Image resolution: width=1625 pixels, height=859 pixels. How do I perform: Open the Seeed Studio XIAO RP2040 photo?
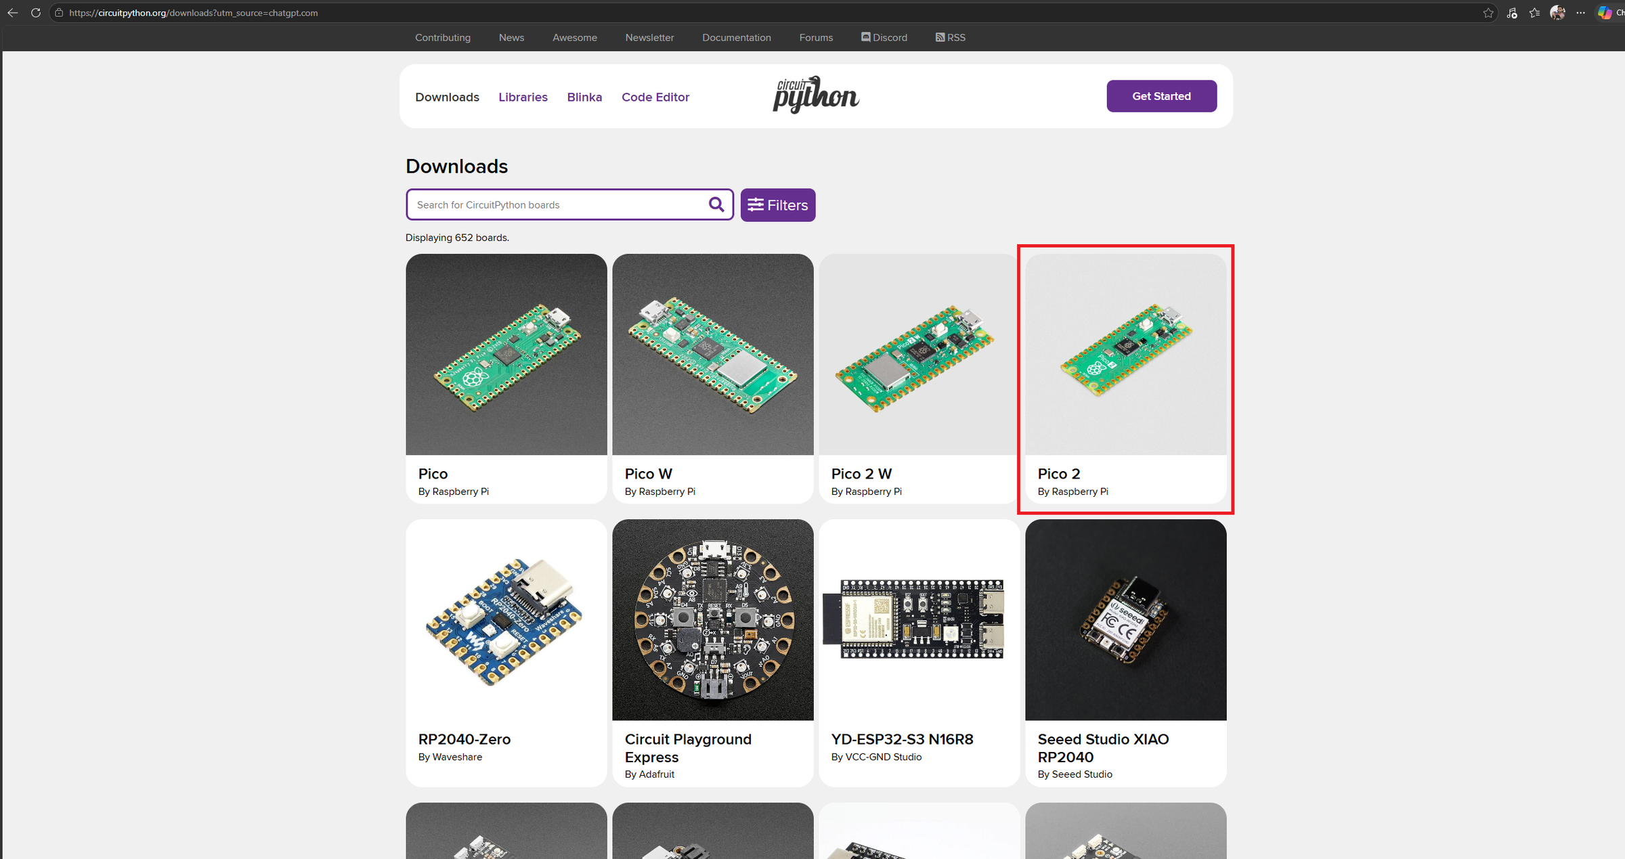pos(1126,619)
